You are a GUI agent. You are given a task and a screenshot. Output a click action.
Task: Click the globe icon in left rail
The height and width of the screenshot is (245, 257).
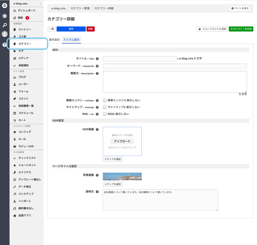tap(5, 16)
